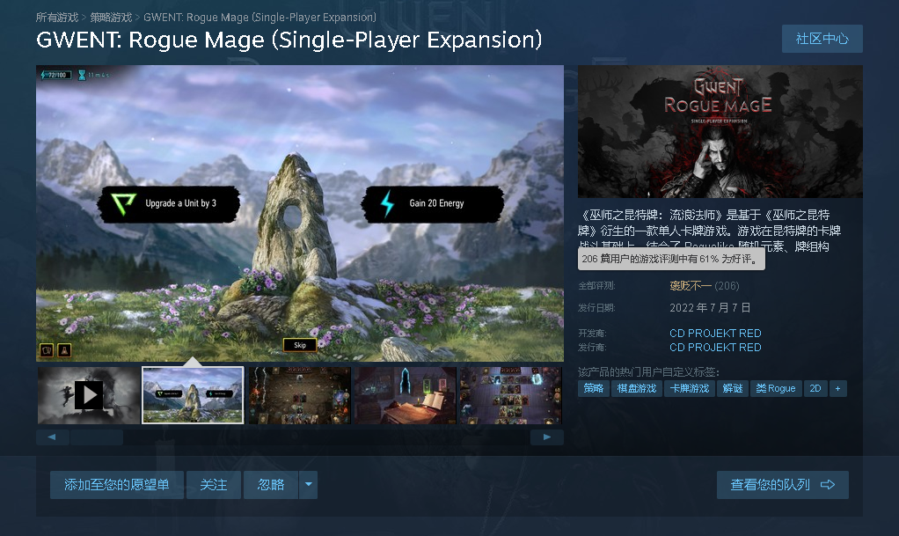
Task: Select the fourth book table thumbnail
Action: tap(405, 395)
